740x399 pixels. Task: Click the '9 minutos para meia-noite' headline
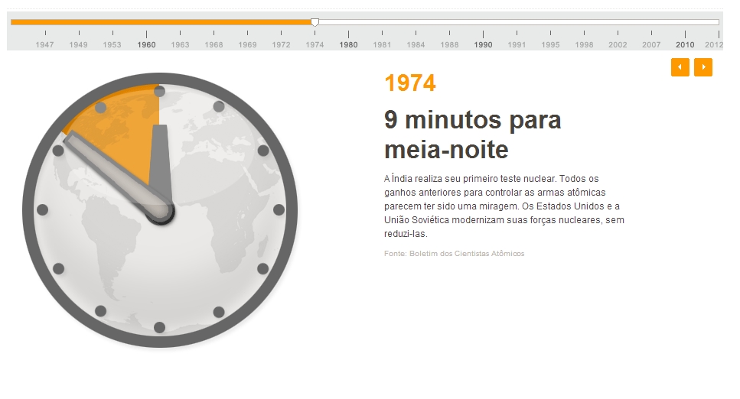(x=472, y=135)
